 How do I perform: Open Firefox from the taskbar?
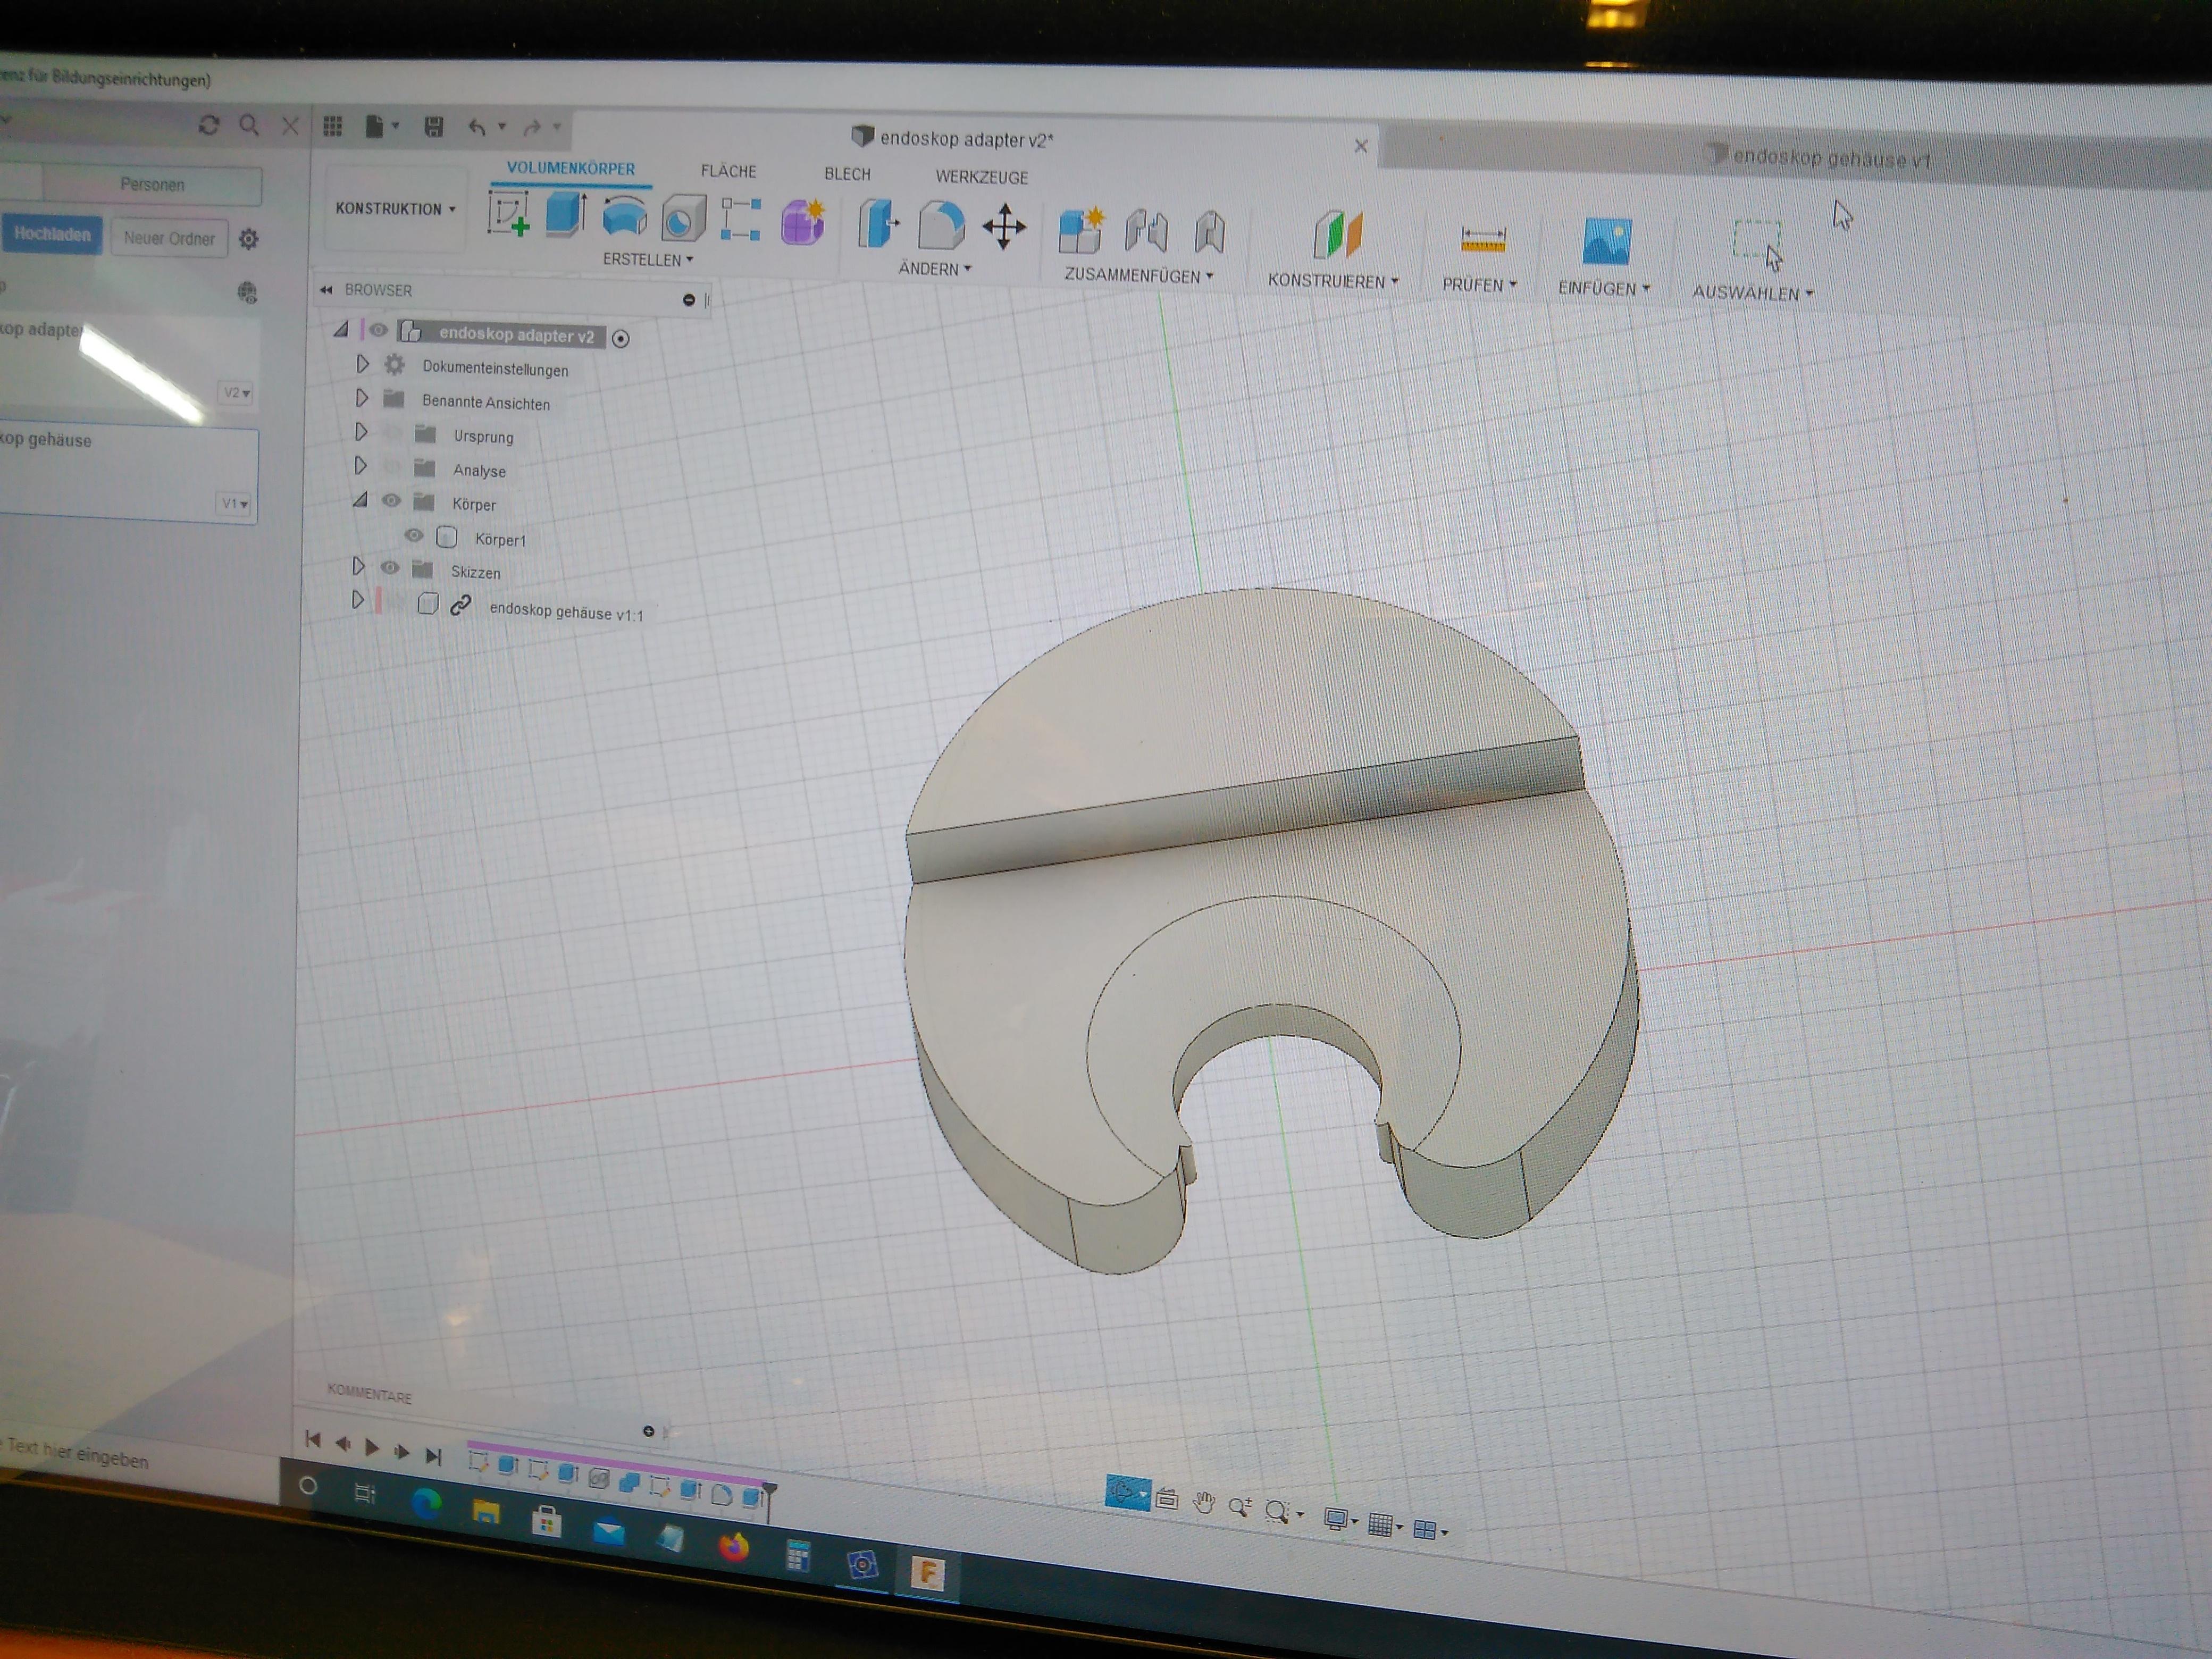(734, 1547)
